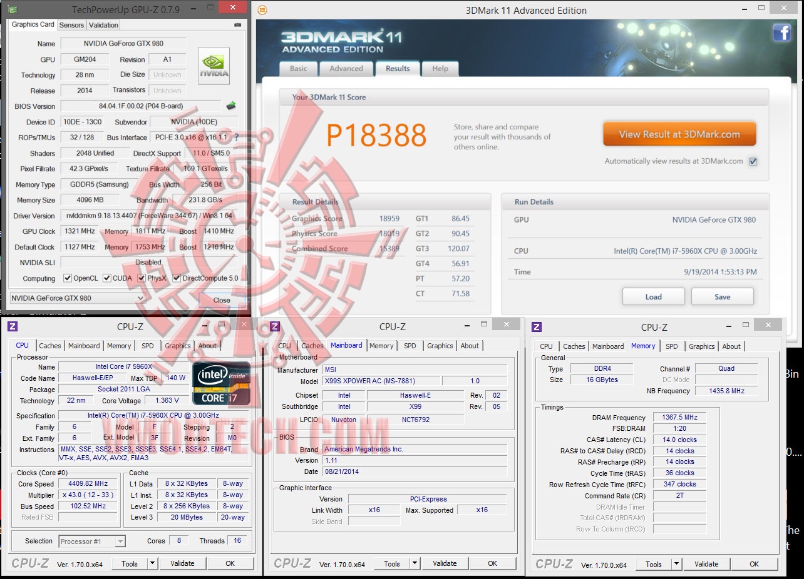The image size is (804, 579).
Task: Click the GPU-Z screenshot camera icon
Action: coord(238,25)
